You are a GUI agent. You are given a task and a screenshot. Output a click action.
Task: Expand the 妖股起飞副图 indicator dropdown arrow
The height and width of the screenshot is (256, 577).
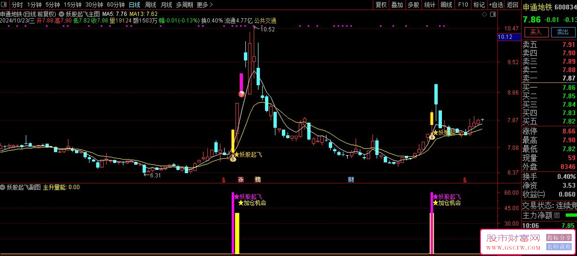pyautogui.click(x=3, y=187)
